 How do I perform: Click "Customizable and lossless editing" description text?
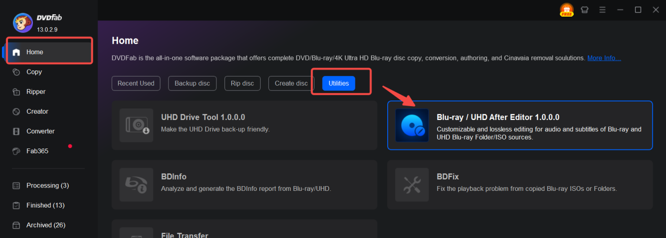pos(539,133)
